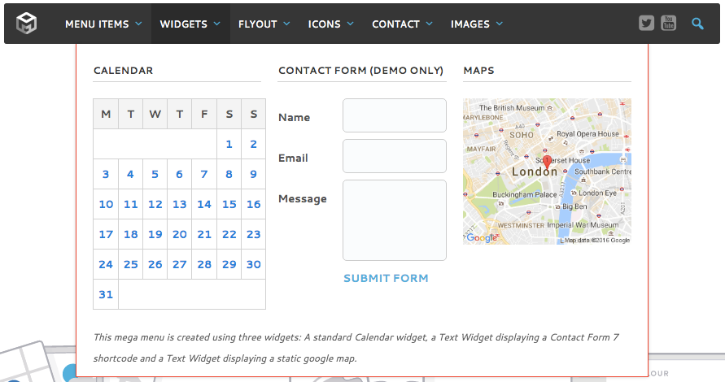Click the Google logo on map
The height and width of the screenshot is (382, 725).
(x=482, y=238)
